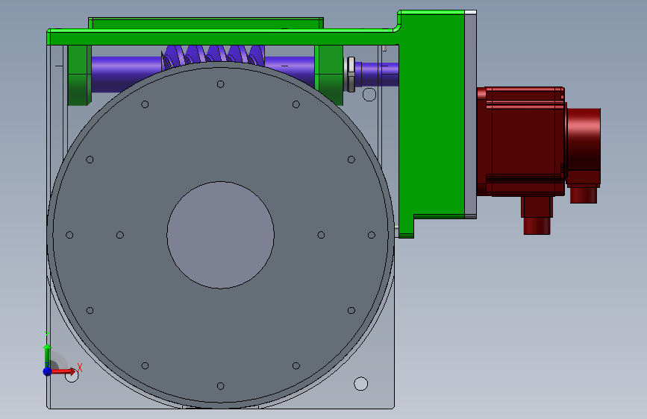The width and height of the screenshot is (647, 419).
Task: Click the X label of the coordinate triad
Action: (x=80, y=368)
